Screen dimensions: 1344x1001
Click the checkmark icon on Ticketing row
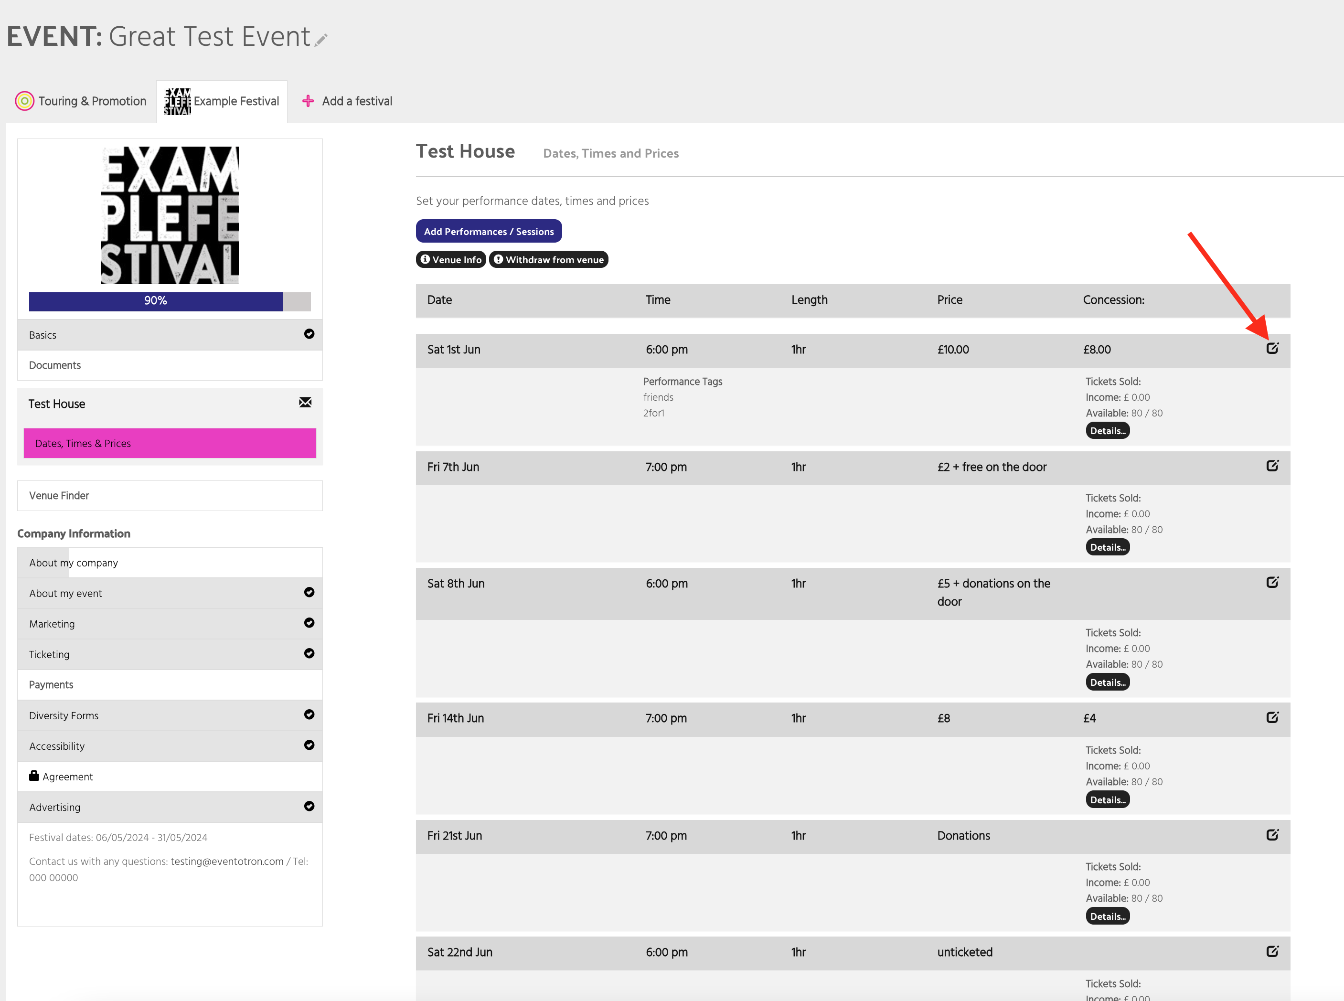click(309, 653)
